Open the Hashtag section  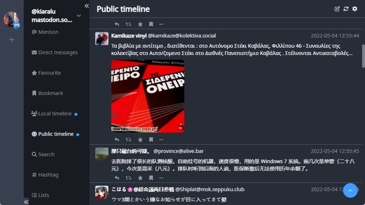(45, 175)
